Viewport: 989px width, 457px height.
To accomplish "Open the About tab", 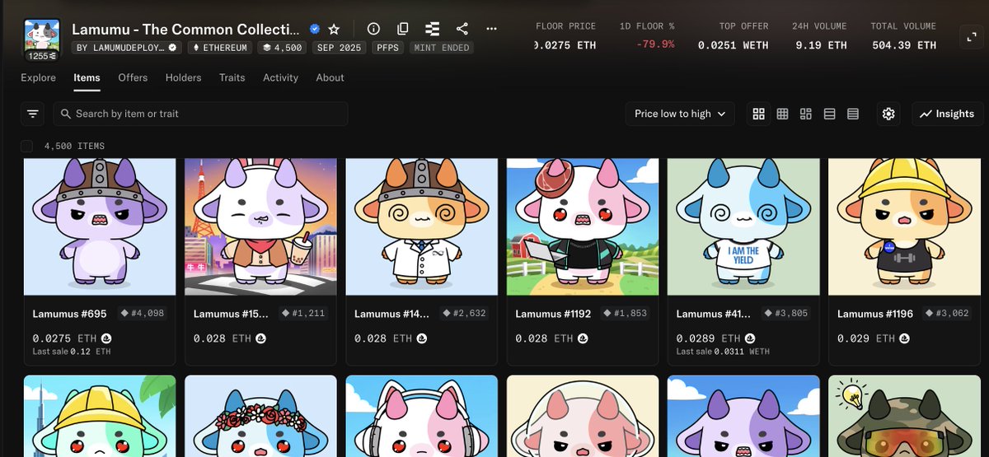I will 330,77.
